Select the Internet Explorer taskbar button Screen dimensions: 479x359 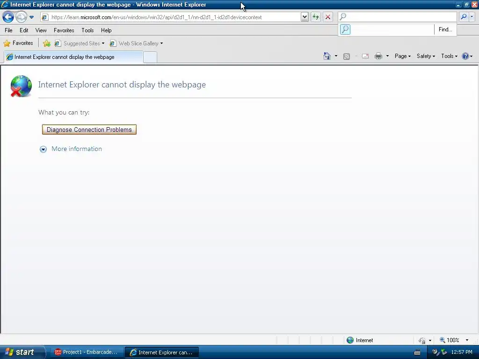coord(162,352)
